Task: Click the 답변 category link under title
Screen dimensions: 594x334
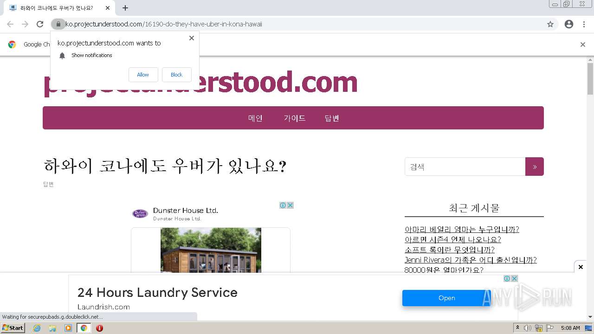Action: (x=48, y=184)
